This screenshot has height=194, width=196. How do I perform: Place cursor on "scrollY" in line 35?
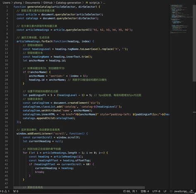pyautogui.click(x=73, y=137)
